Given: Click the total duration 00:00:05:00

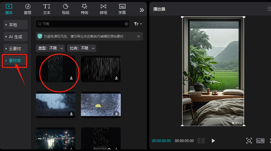Looking at the screenshot, I should click(184, 141).
